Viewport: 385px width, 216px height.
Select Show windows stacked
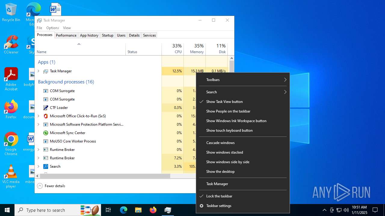click(x=243, y=152)
